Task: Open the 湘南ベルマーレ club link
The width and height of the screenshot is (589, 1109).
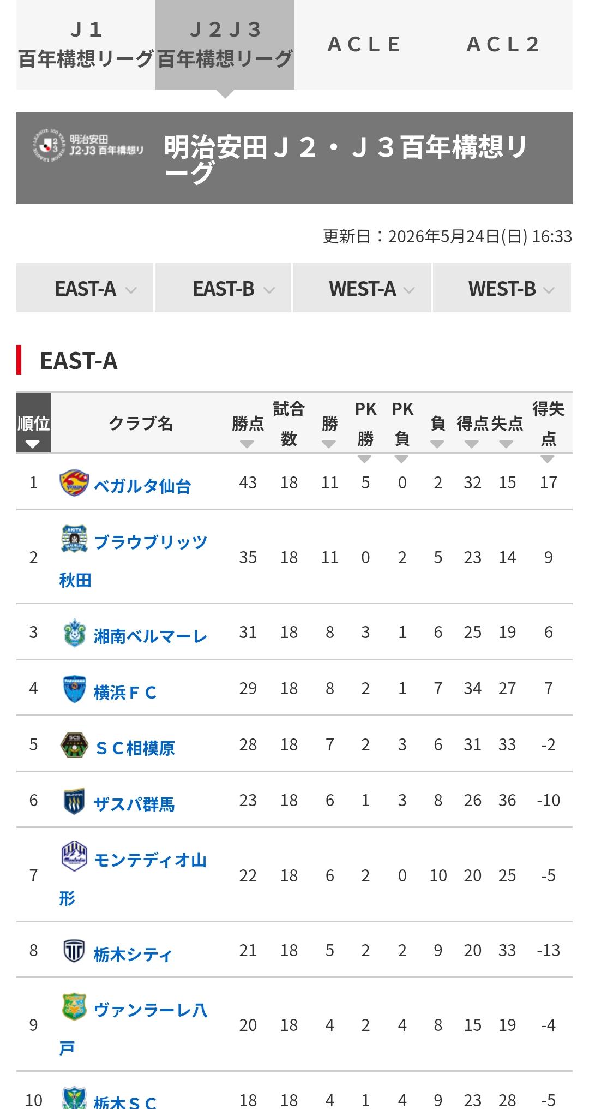Action: tap(151, 636)
